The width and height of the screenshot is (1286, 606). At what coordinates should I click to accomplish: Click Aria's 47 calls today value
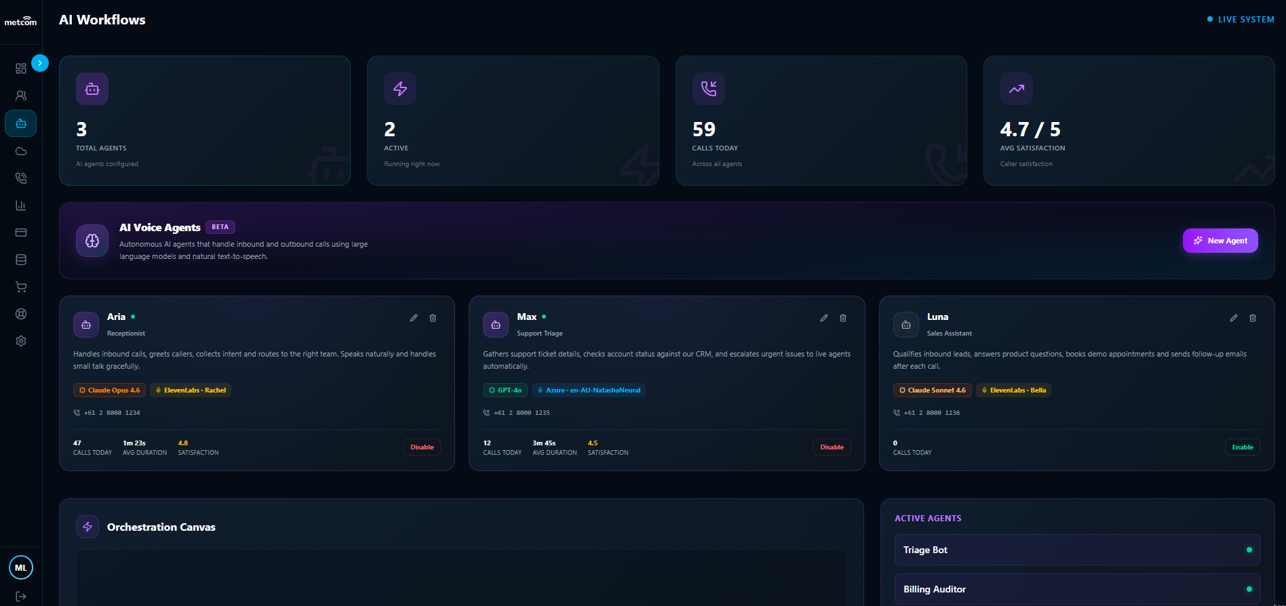(x=77, y=443)
